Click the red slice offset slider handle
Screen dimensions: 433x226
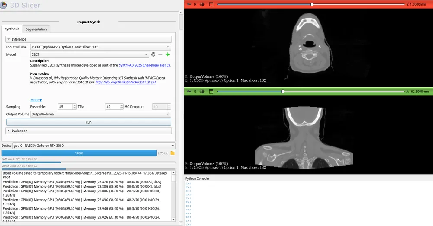[x=312, y=4]
